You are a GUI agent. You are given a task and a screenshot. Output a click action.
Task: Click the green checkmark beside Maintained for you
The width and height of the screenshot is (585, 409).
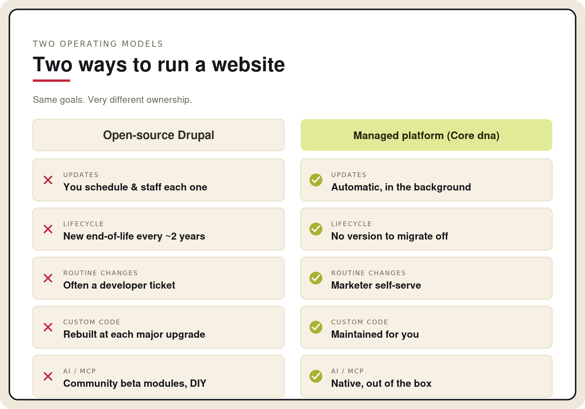(x=316, y=327)
